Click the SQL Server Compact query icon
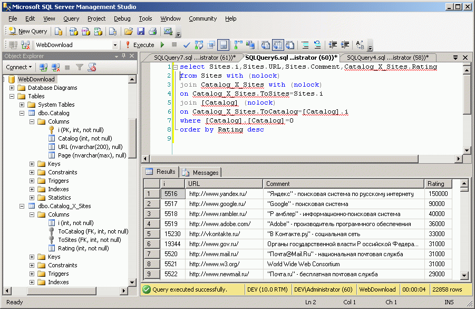The width and height of the screenshot is (475, 309). [113, 31]
